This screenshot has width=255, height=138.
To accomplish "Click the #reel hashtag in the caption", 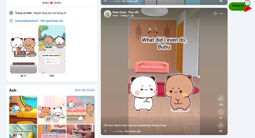I will (x=164, y=125).
